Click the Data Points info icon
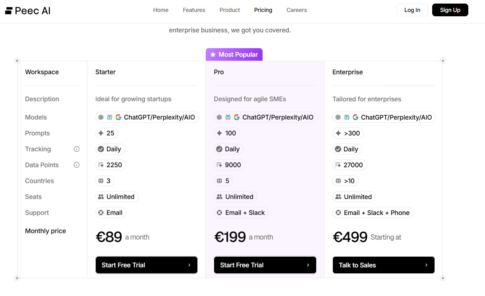The height and width of the screenshot is (296, 485). point(77,165)
